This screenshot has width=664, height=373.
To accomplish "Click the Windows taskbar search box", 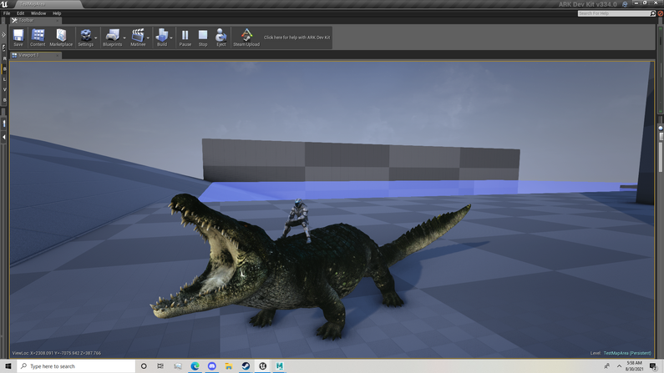I will coord(76,366).
